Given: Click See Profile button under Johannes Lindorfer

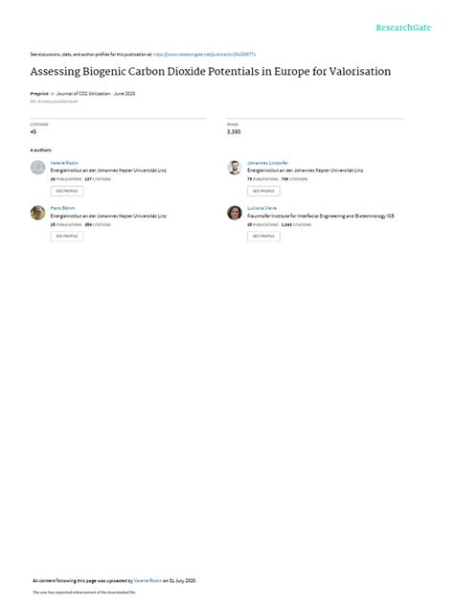Looking at the screenshot, I should 263,191.
